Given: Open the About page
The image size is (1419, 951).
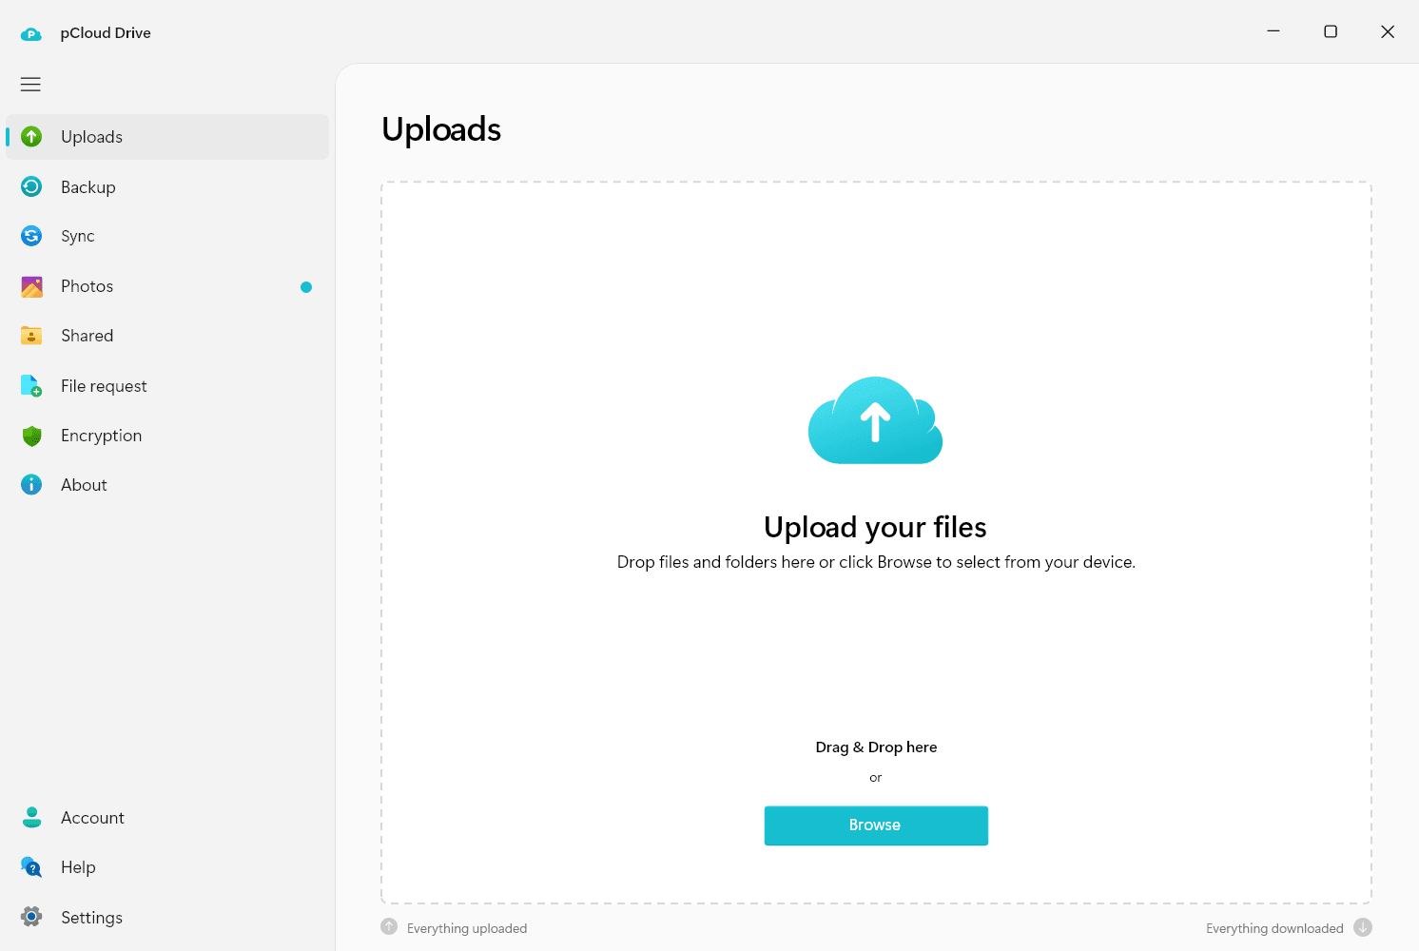Looking at the screenshot, I should click(167, 485).
